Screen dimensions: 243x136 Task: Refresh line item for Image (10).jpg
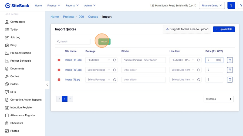(199, 70)
